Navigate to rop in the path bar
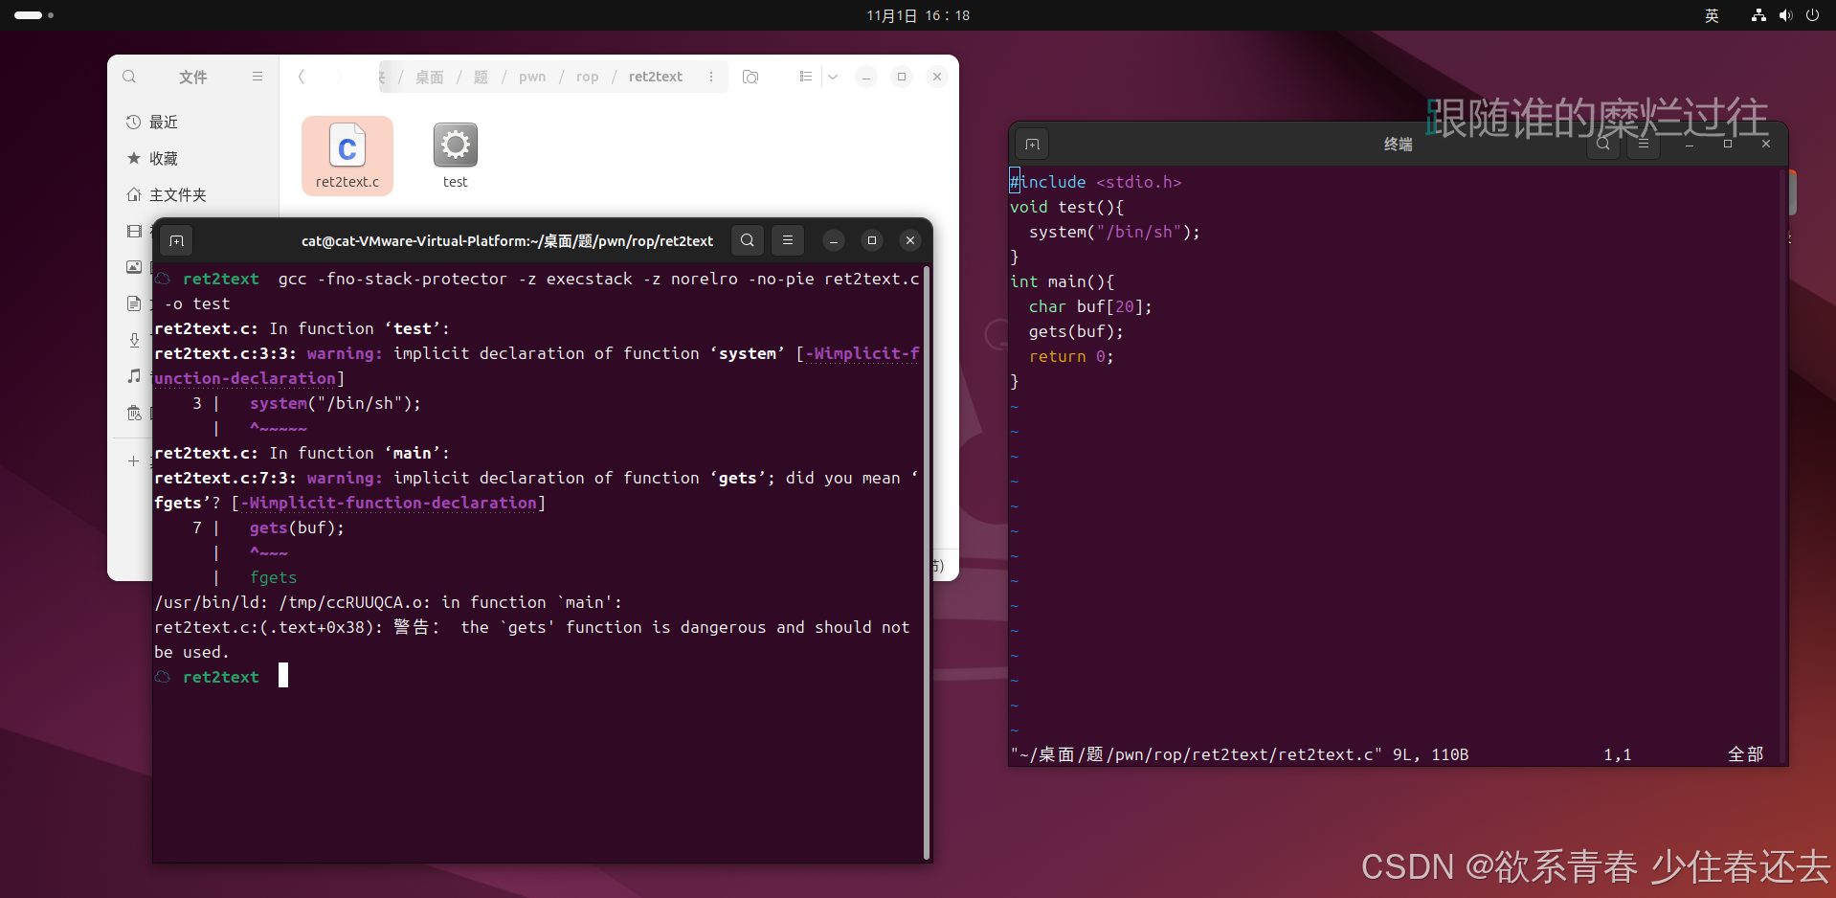Screen dimensions: 1836x898 pos(588,77)
